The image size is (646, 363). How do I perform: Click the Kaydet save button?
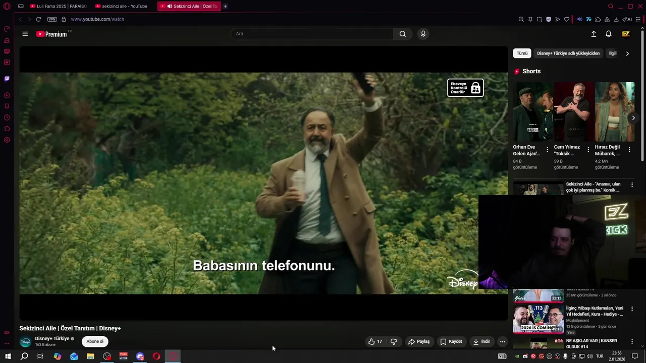pos(451,341)
